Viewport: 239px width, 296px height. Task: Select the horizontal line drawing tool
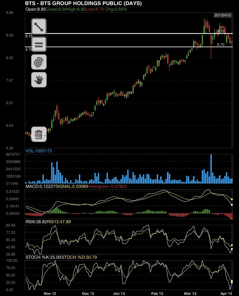pyautogui.click(x=39, y=44)
